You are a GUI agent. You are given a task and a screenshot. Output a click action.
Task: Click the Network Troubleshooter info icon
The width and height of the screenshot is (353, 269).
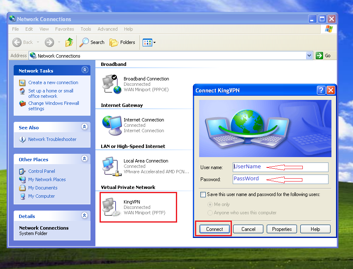coord(22,139)
